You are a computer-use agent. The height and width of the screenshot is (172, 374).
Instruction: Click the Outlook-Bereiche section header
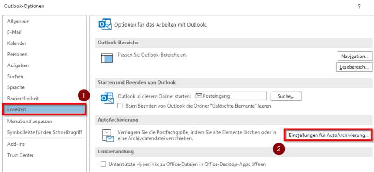(233, 43)
